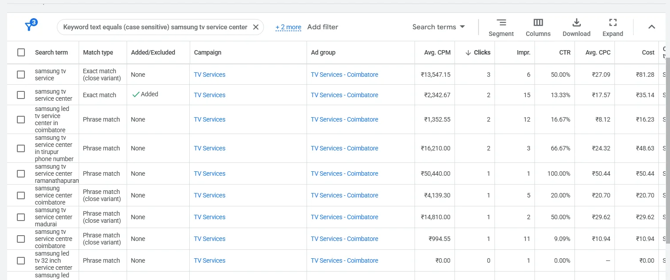The width and height of the screenshot is (670, 280).
Task: Open TV Services campaign in the Added row
Action: click(x=210, y=95)
